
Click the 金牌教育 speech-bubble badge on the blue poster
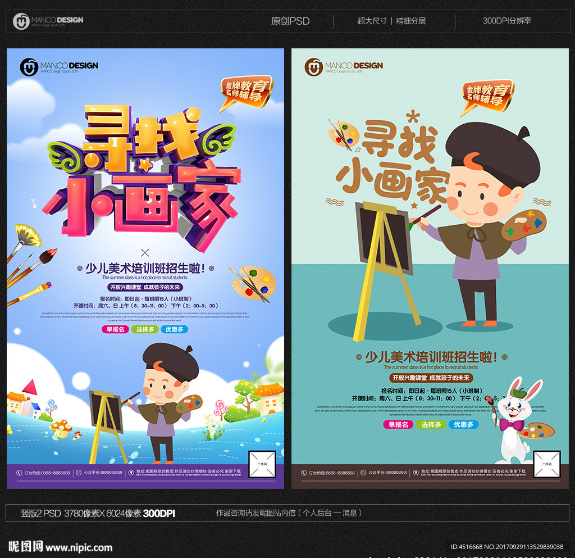(246, 93)
